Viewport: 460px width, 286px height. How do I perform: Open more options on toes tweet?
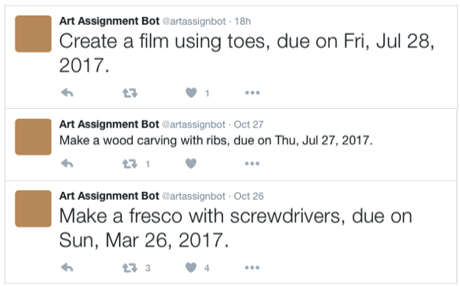(253, 92)
